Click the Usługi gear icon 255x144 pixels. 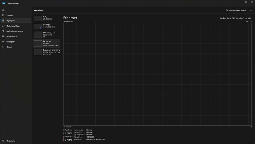coord(3,47)
